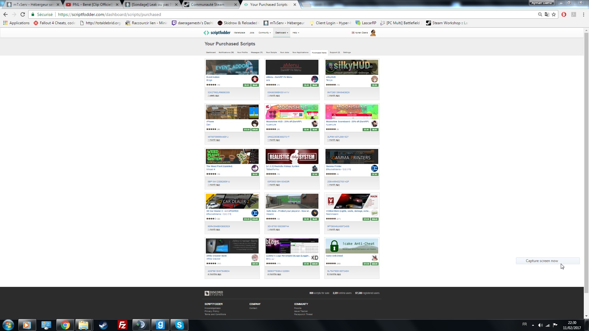Open VCMod Main script title link
This screenshot has height=331, width=589.
(348, 211)
